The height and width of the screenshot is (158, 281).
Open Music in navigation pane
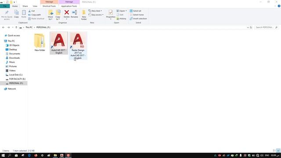click(x=12, y=62)
